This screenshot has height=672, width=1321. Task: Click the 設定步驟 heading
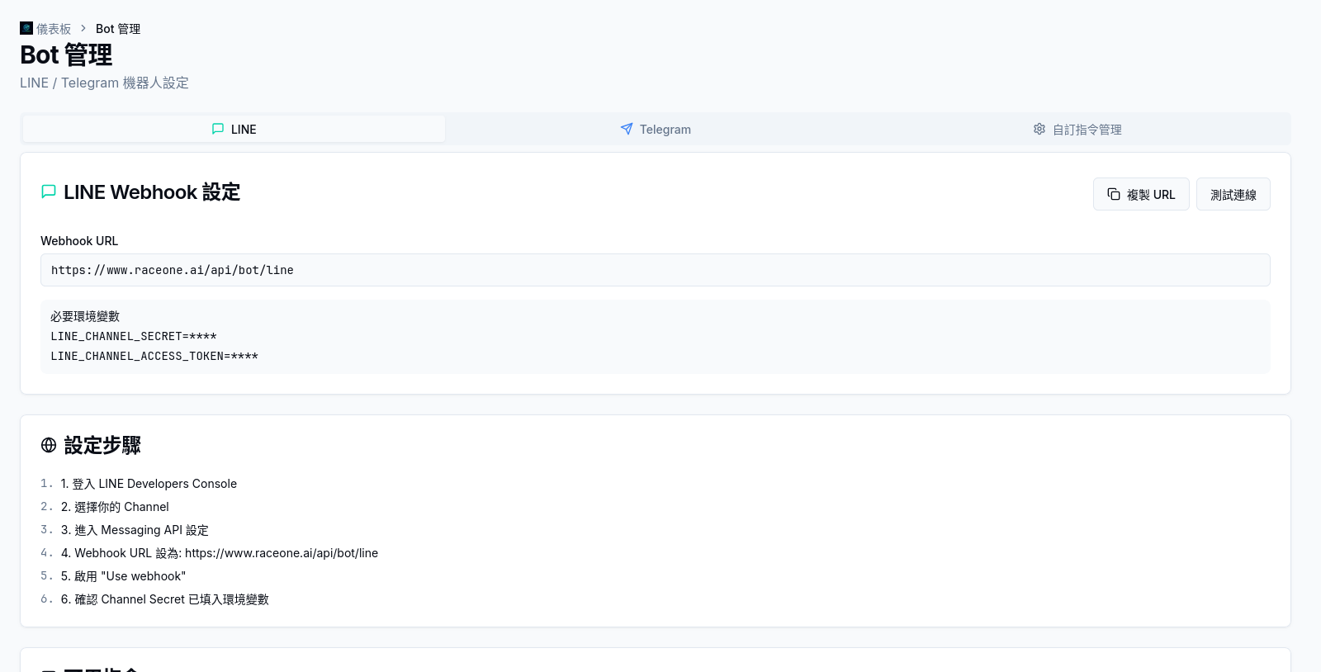[102, 446]
